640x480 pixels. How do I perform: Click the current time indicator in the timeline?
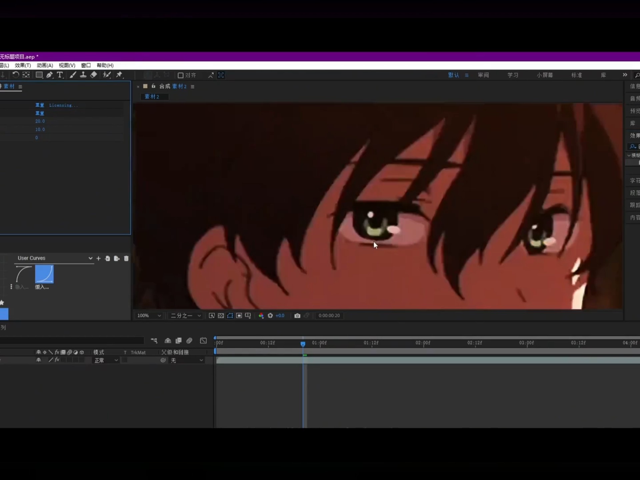[x=303, y=344]
